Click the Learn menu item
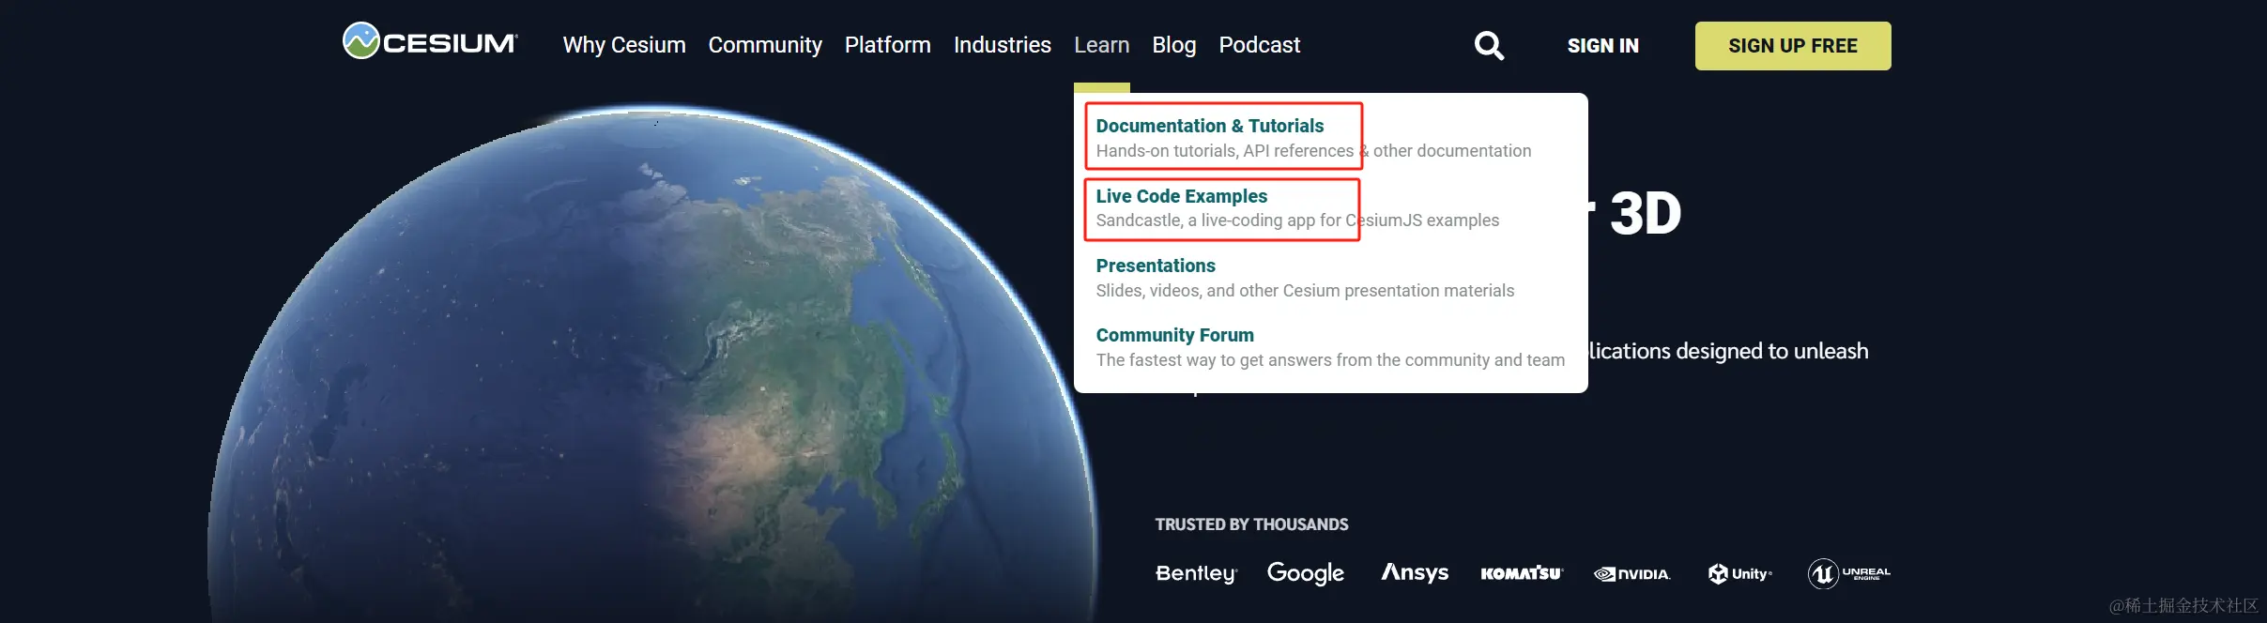The height and width of the screenshot is (623, 2267). pyautogui.click(x=1102, y=45)
